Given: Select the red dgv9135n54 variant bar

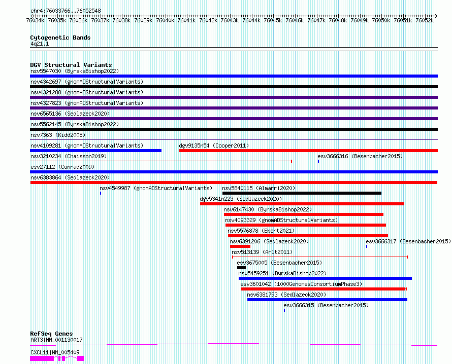Looking at the screenshot, I should [308, 151].
